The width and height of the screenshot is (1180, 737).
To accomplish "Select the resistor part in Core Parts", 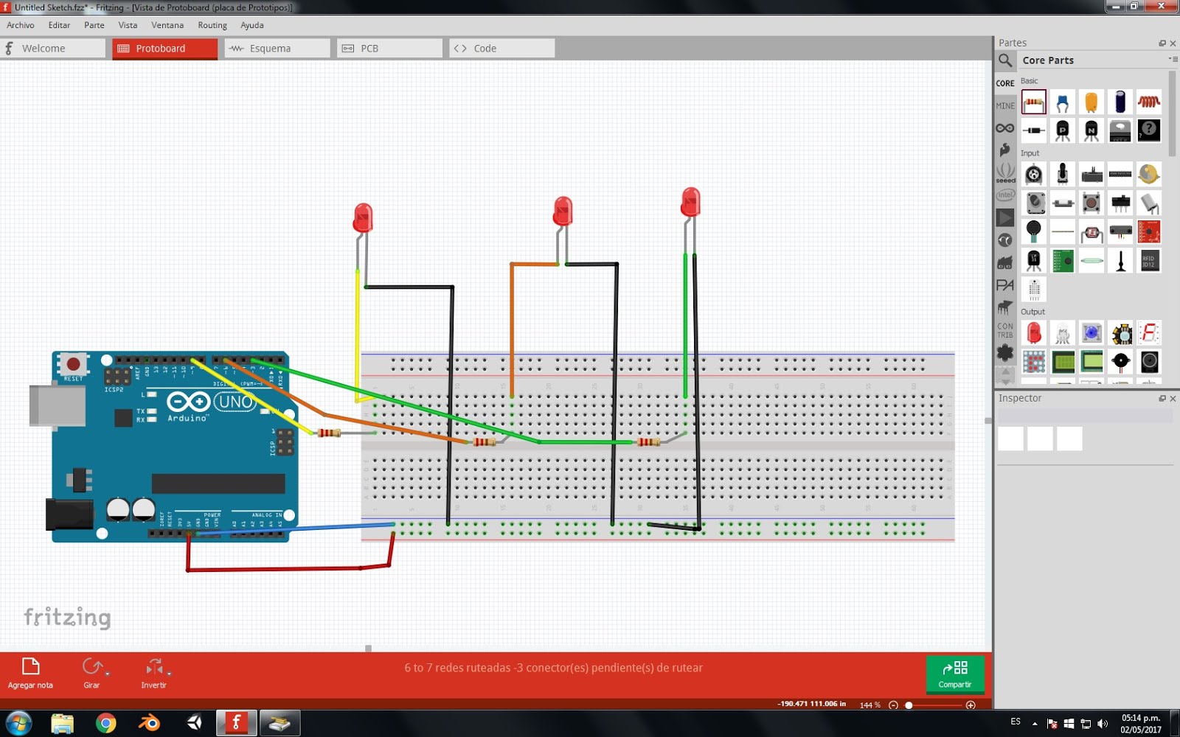I will point(1034,102).
